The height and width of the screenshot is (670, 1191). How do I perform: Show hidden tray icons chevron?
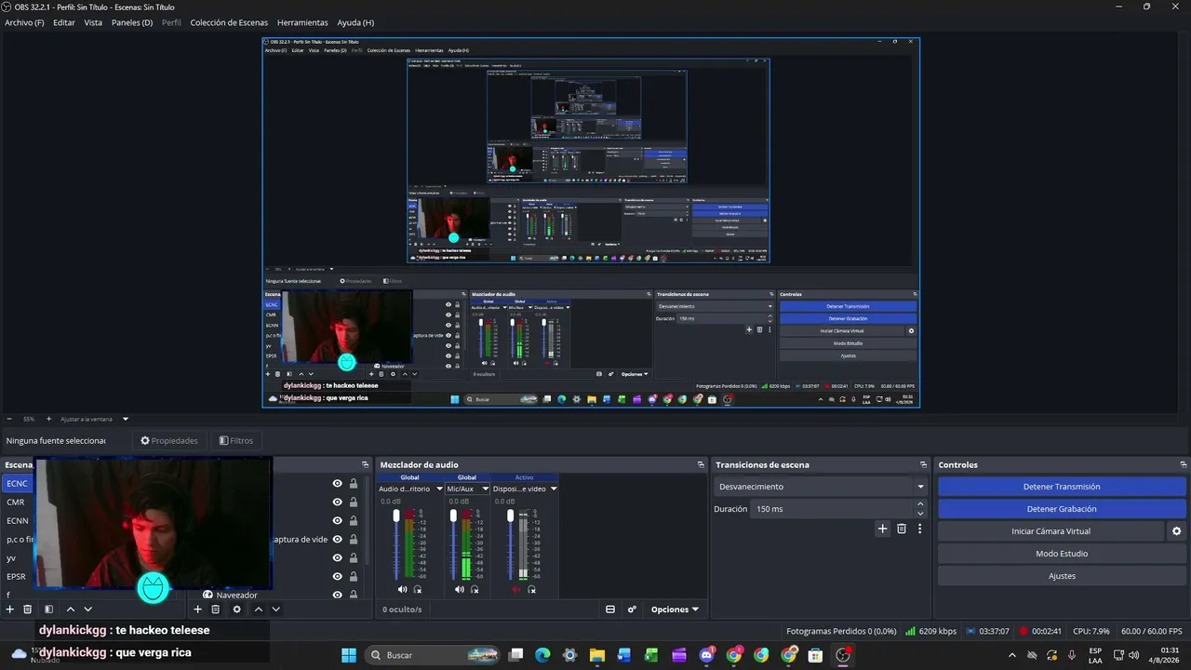(x=1012, y=655)
